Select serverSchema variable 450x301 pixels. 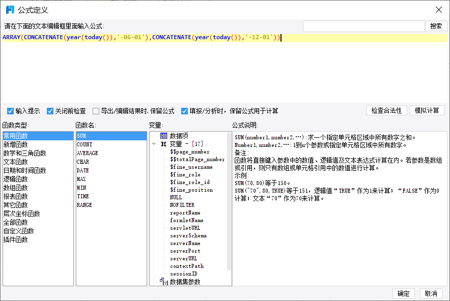point(188,235)
